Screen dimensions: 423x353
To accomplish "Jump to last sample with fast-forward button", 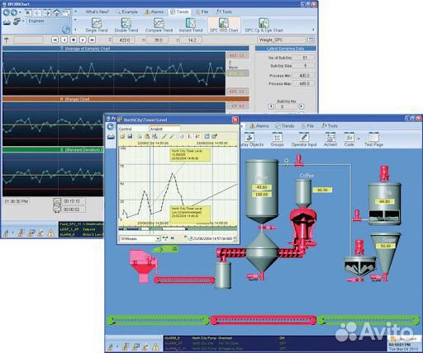I will point(93,40).
